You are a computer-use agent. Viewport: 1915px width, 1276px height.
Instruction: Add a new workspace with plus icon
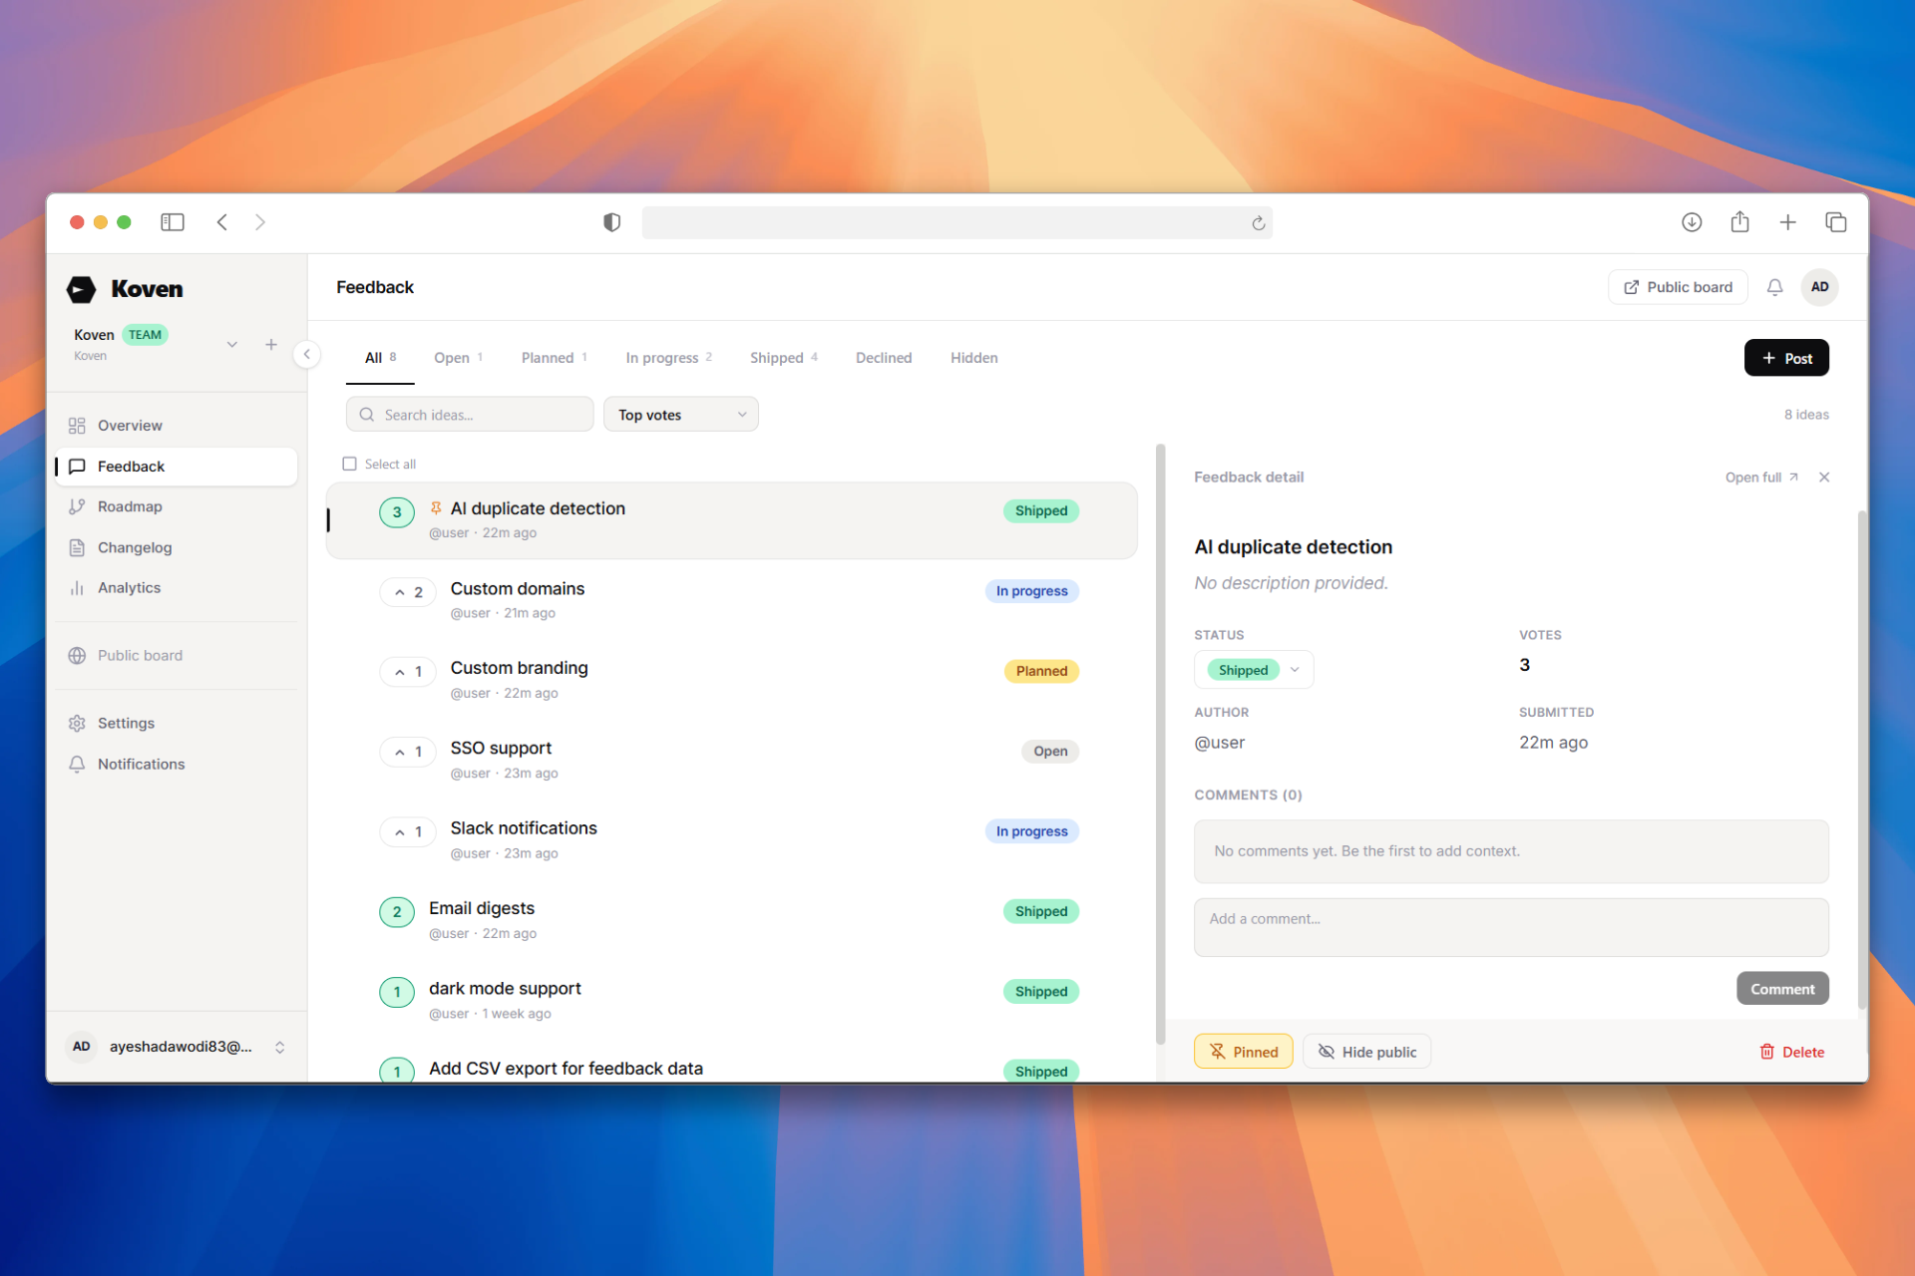click(271, 345)
